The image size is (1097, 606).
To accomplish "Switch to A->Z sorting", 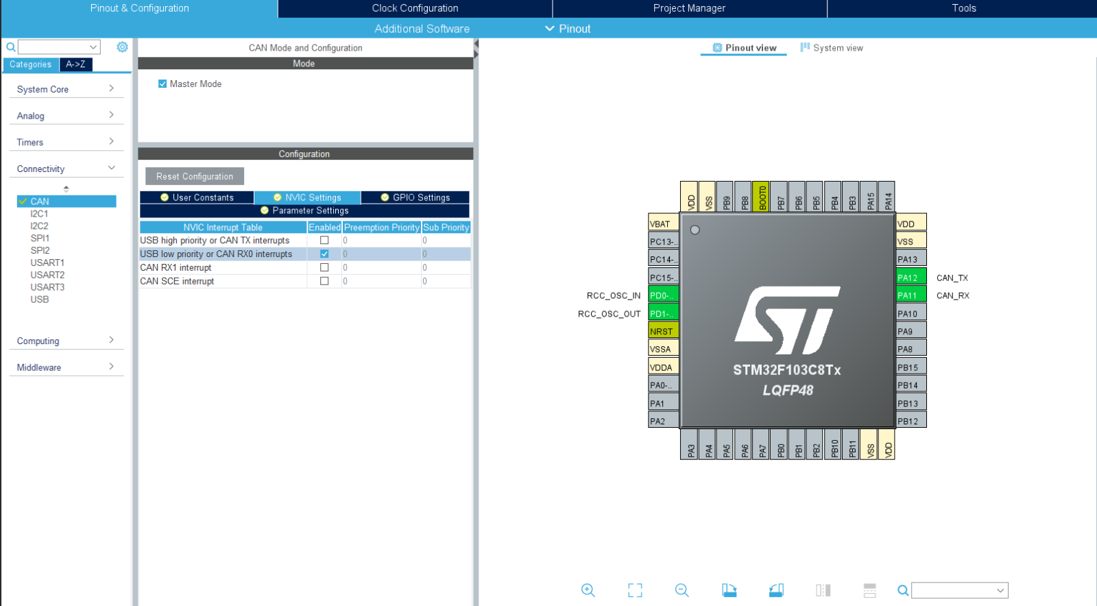I will [x=75, y=64].
